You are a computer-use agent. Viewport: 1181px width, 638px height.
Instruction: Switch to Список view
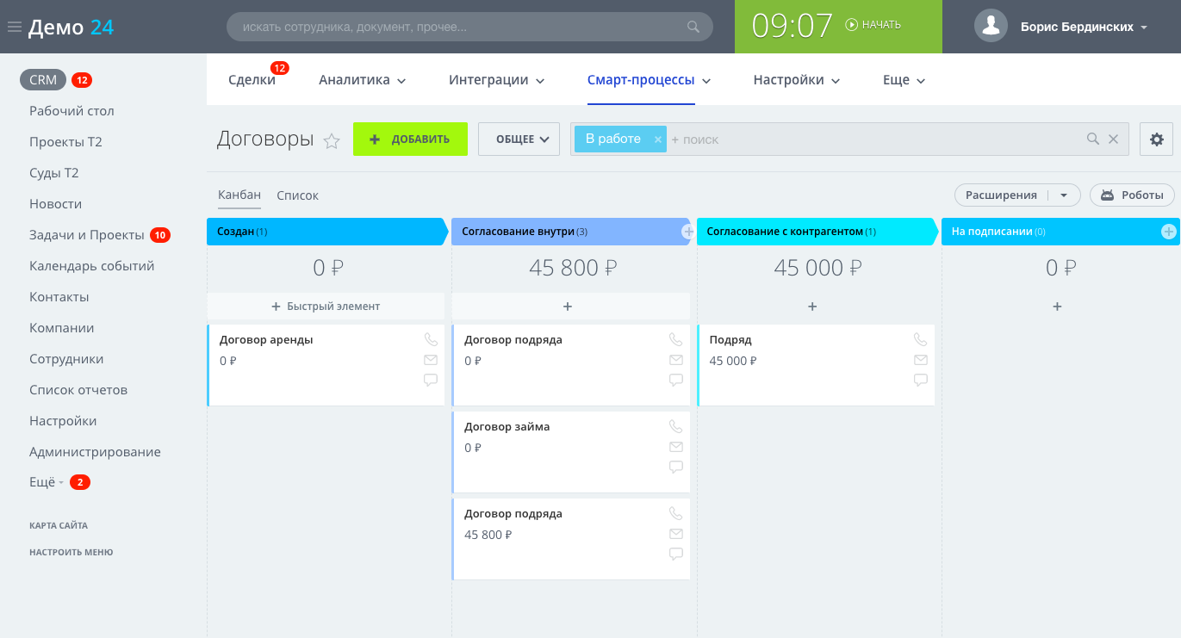click(297, 195)
